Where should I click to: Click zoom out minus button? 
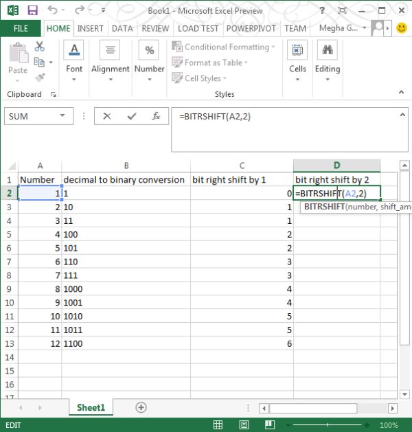point(288,425)
